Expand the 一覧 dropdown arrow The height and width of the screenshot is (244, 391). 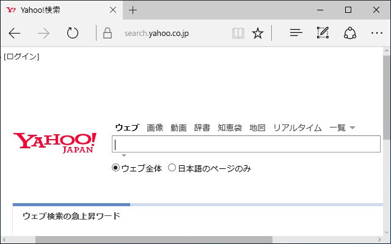tap(353, 127)
